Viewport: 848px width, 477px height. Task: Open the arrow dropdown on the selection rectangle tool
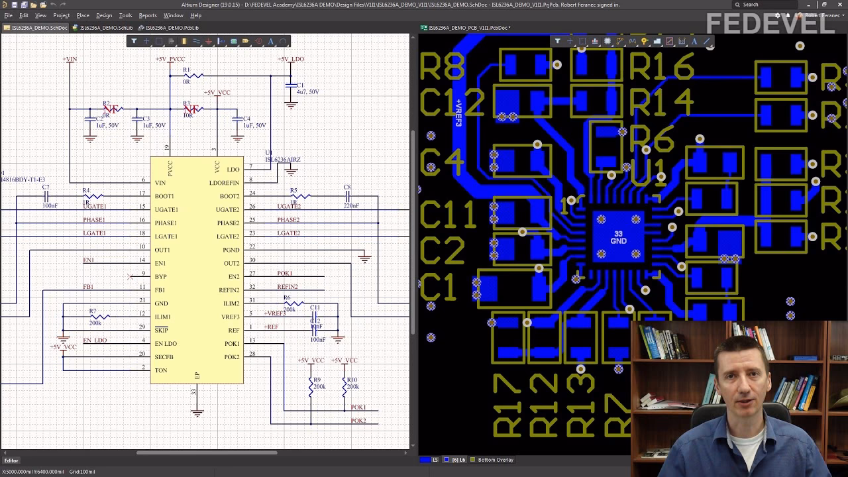pyautogui.click(x=164, y=46)
